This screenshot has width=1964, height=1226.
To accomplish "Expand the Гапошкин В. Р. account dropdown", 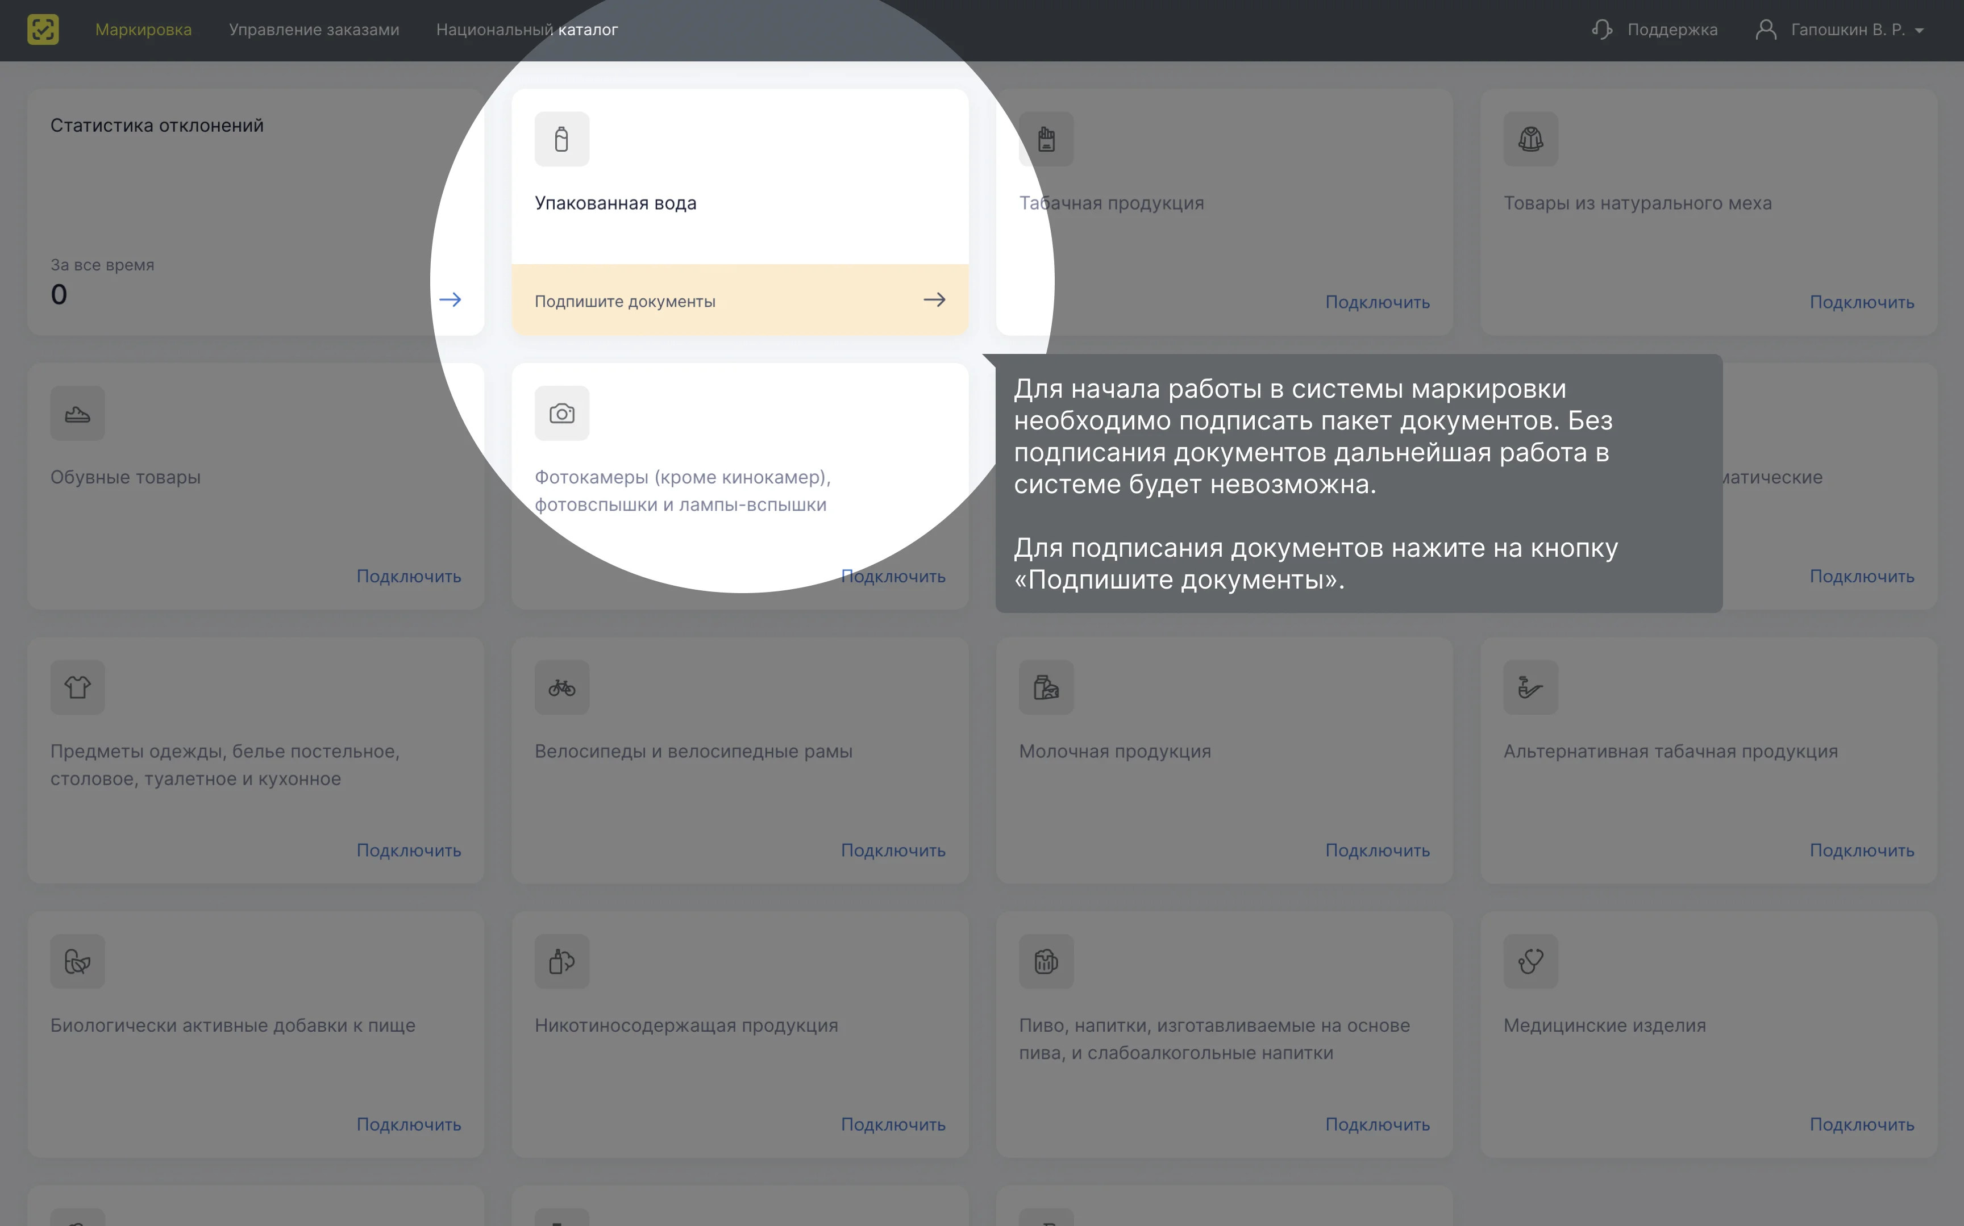I will (x=1857, y=30).
